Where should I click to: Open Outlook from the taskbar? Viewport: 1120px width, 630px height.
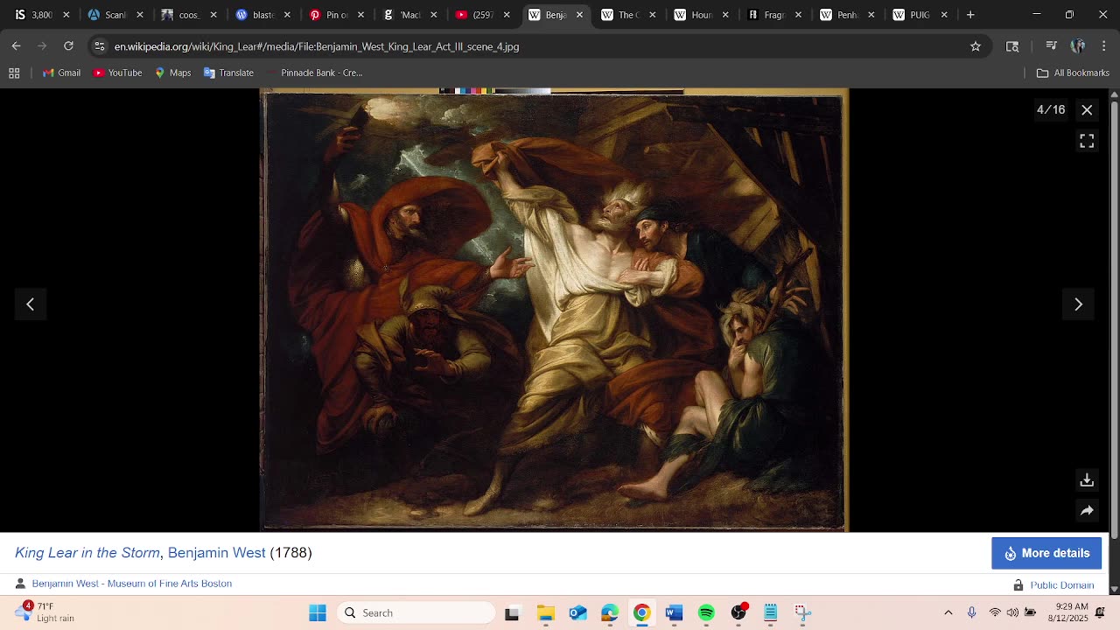pyautogui.click(x=577, y=613)
